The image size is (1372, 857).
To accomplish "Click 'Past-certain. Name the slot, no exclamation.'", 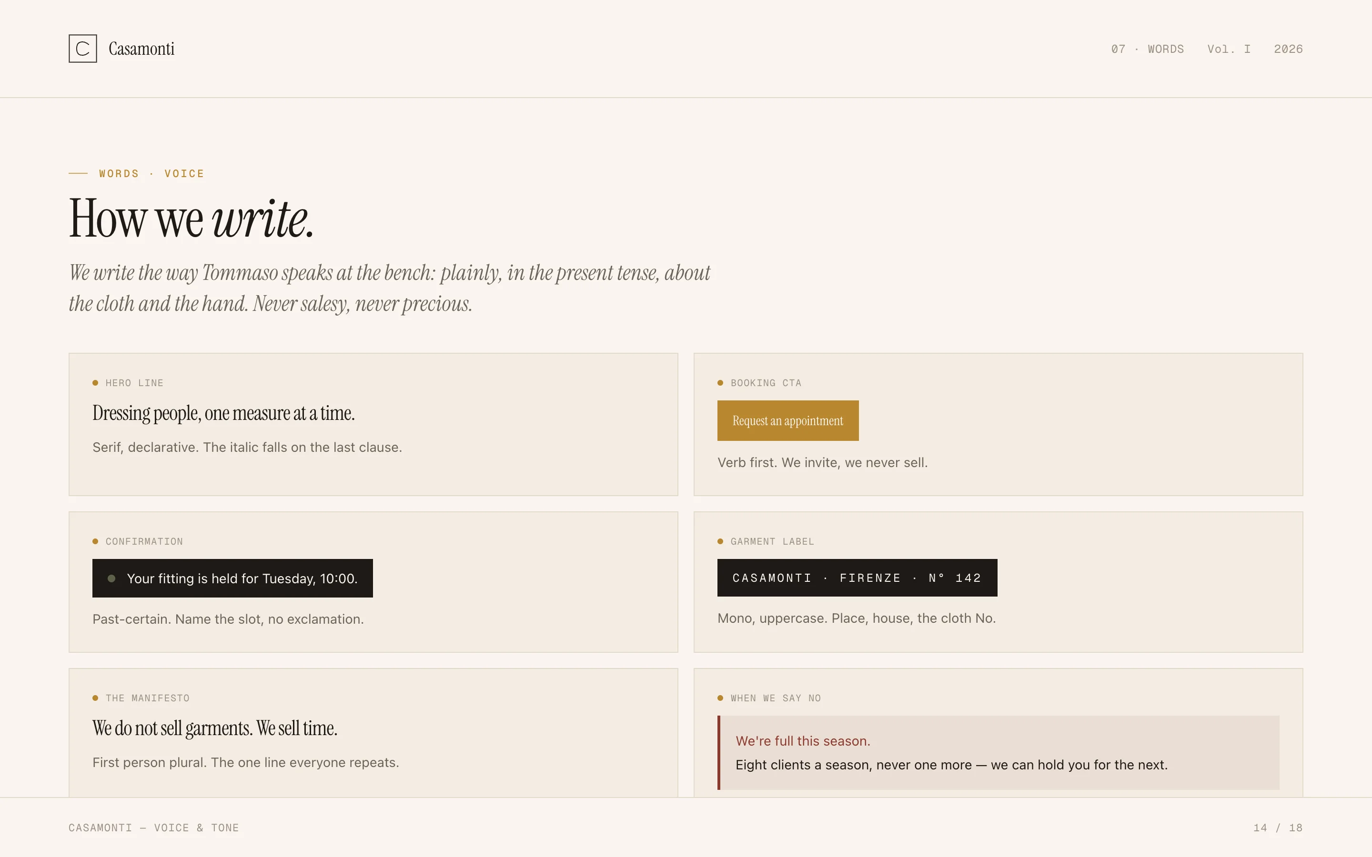I will (228, 619).
